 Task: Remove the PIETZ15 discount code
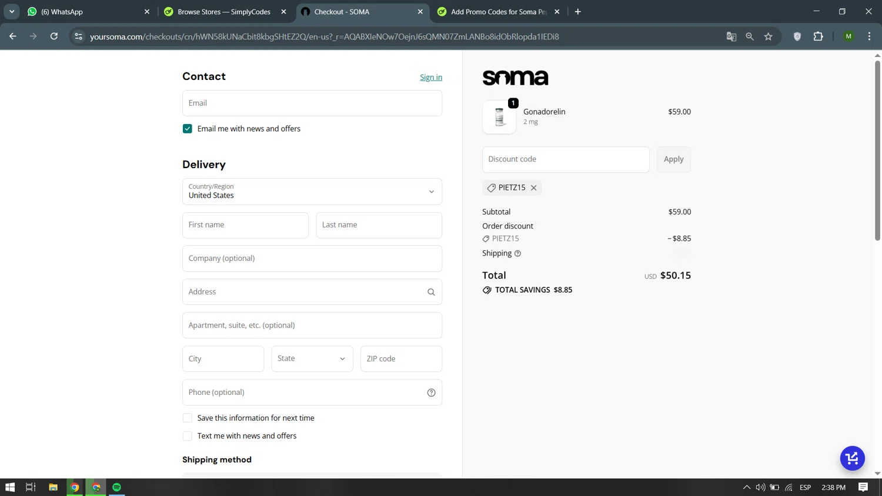click(x=533, y=188)
